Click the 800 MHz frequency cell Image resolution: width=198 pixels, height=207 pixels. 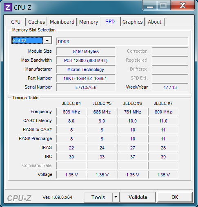[163, 112]
